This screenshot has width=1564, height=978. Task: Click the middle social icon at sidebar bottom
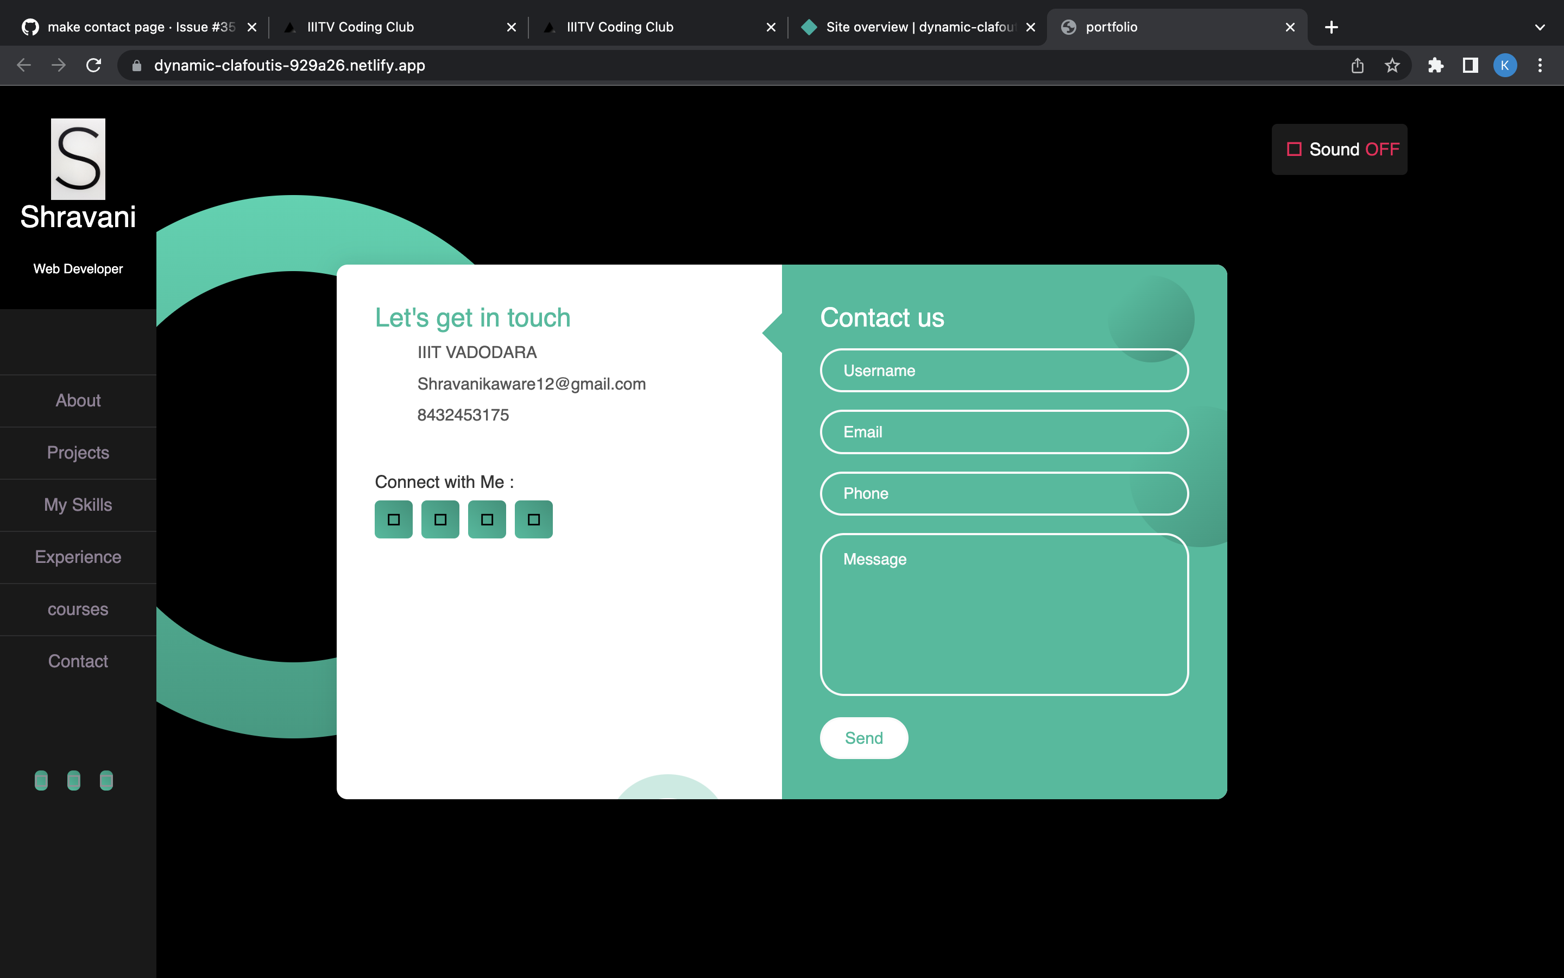[x=74, y=780]
